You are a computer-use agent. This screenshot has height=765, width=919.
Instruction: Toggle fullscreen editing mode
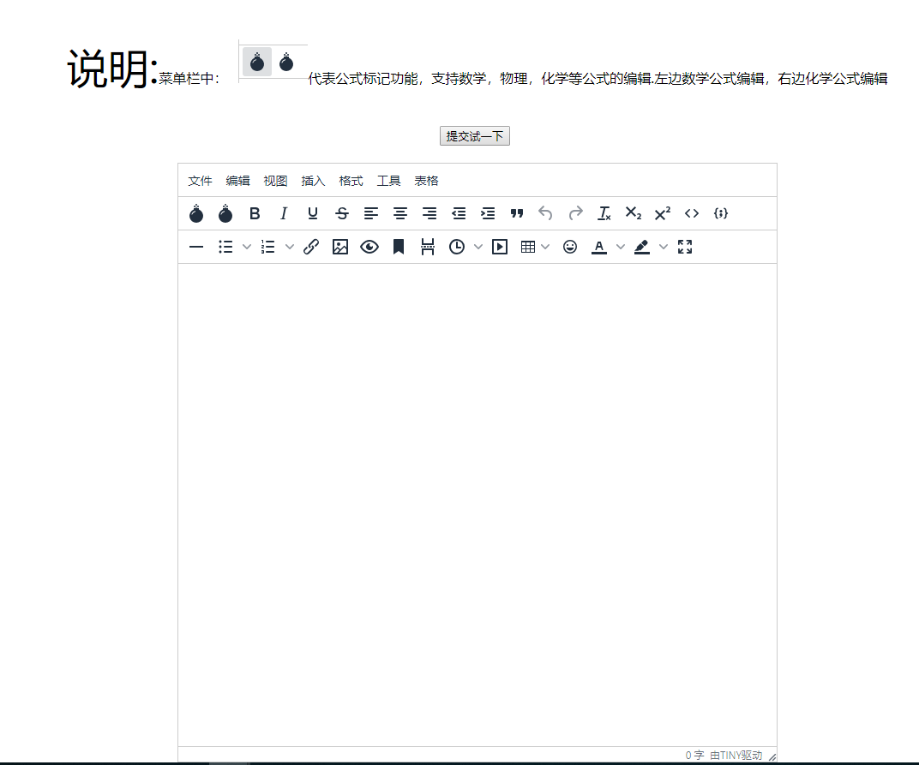(685, 247)
